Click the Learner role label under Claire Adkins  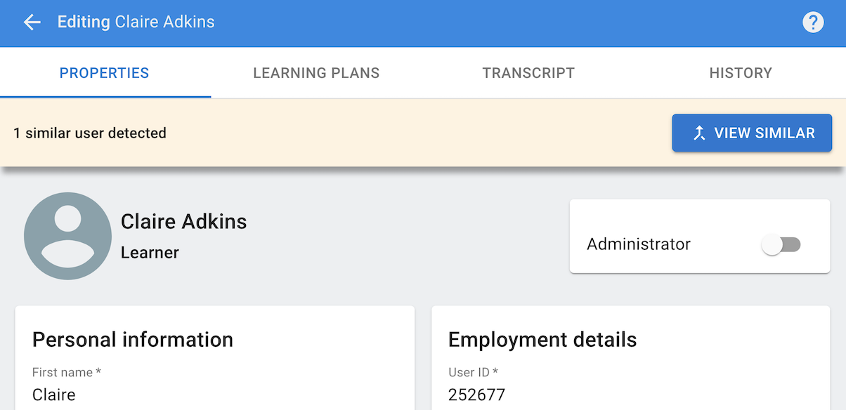pyautogui.click(x=150, y=252)
